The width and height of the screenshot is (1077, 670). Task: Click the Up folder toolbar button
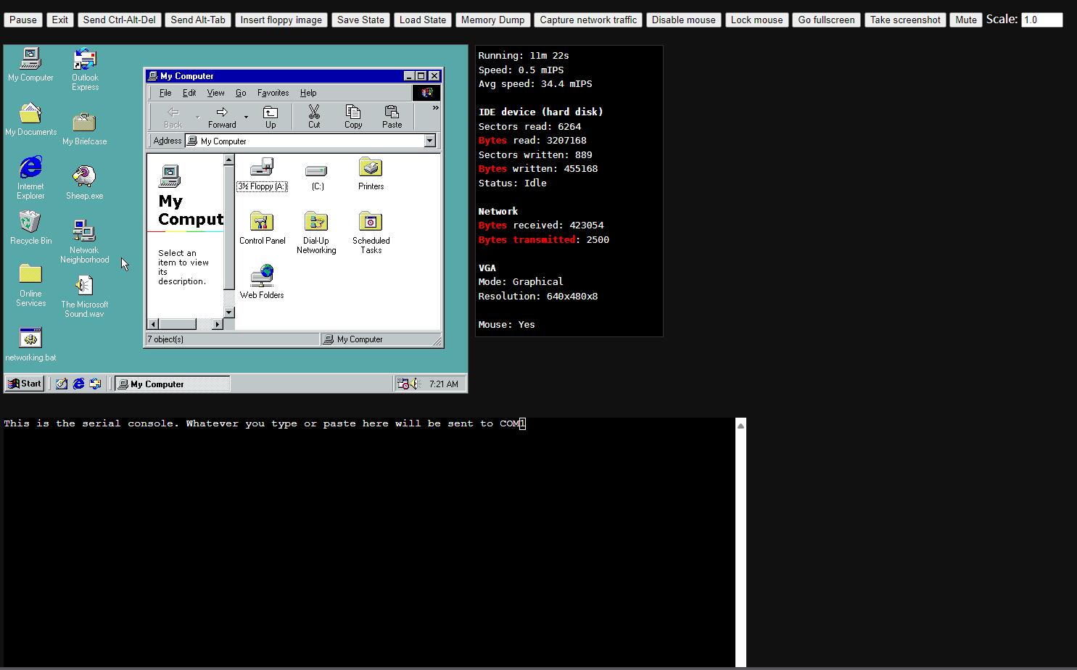(271, 116)
